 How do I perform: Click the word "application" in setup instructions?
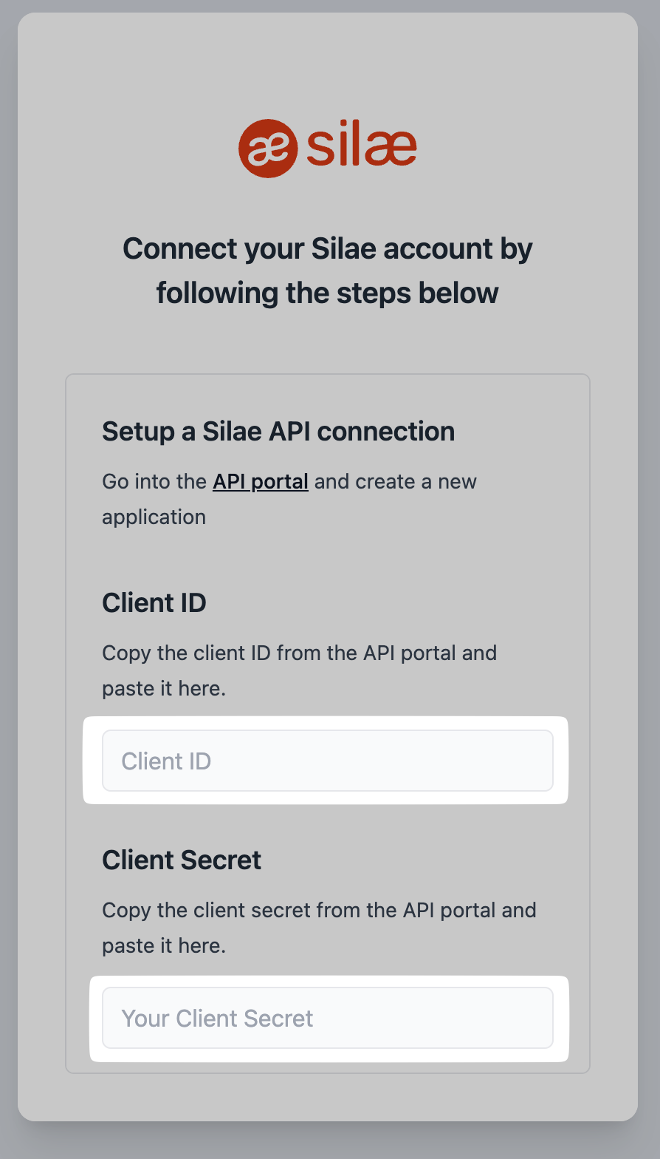(154, 517)
